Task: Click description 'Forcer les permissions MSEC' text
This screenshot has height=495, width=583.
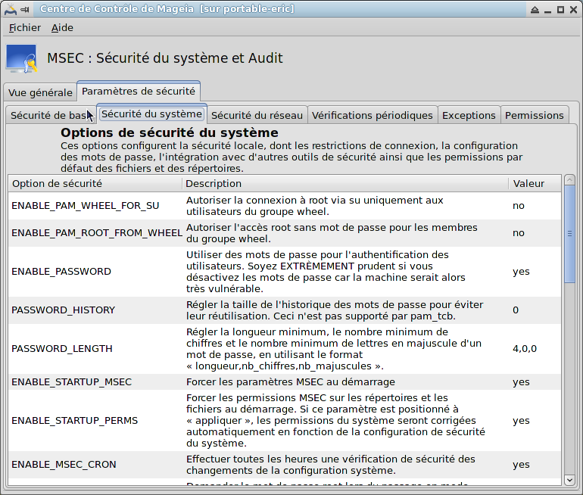Action: coord(335,421)
